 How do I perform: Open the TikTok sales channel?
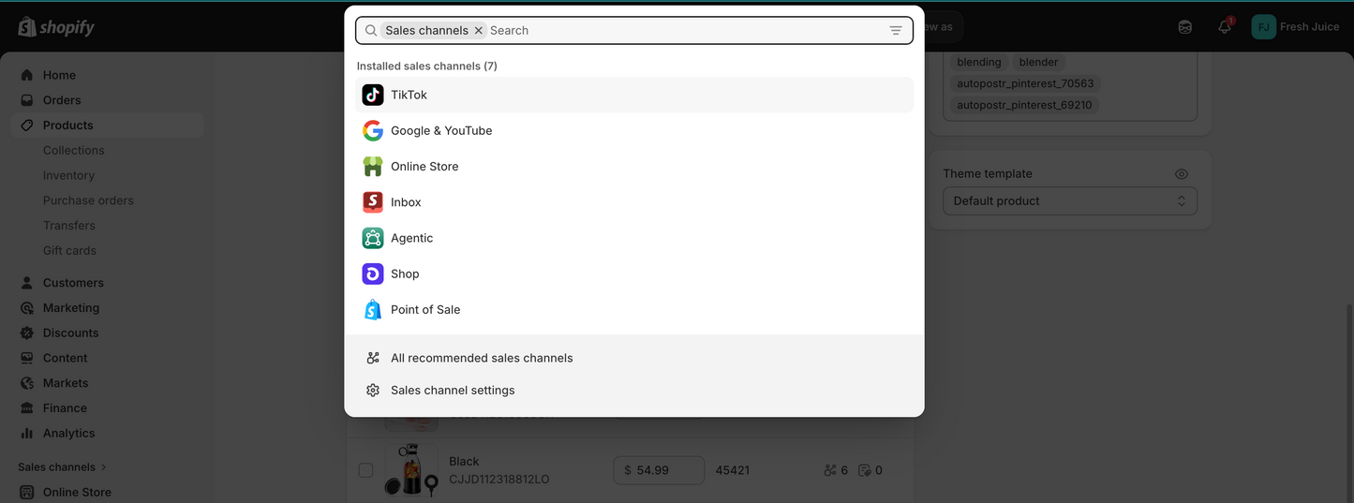point(633,95)
